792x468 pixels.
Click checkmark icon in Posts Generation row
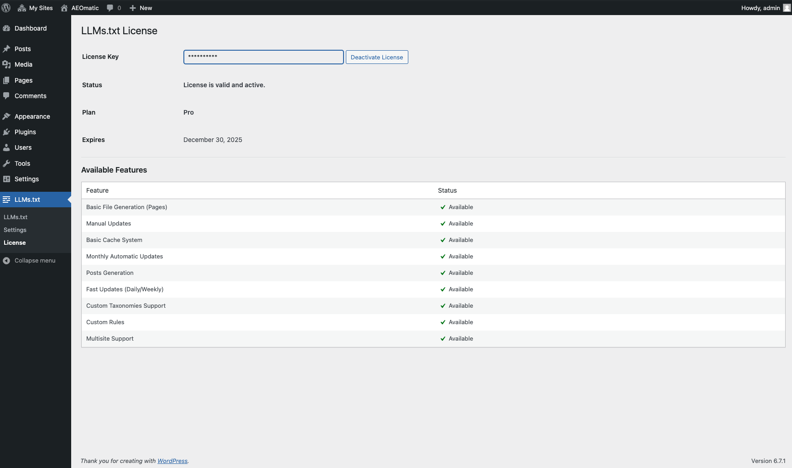(443, 273)
